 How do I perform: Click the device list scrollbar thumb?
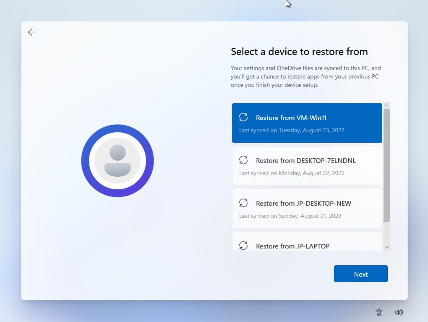coord(386,165)
